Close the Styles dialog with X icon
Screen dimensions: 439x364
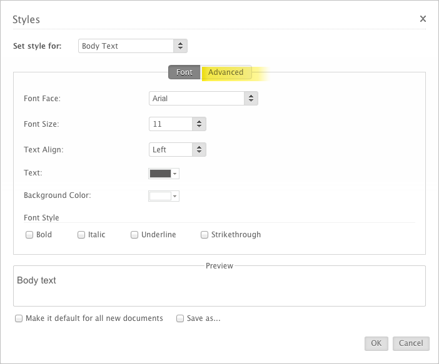tap(423, 19)
